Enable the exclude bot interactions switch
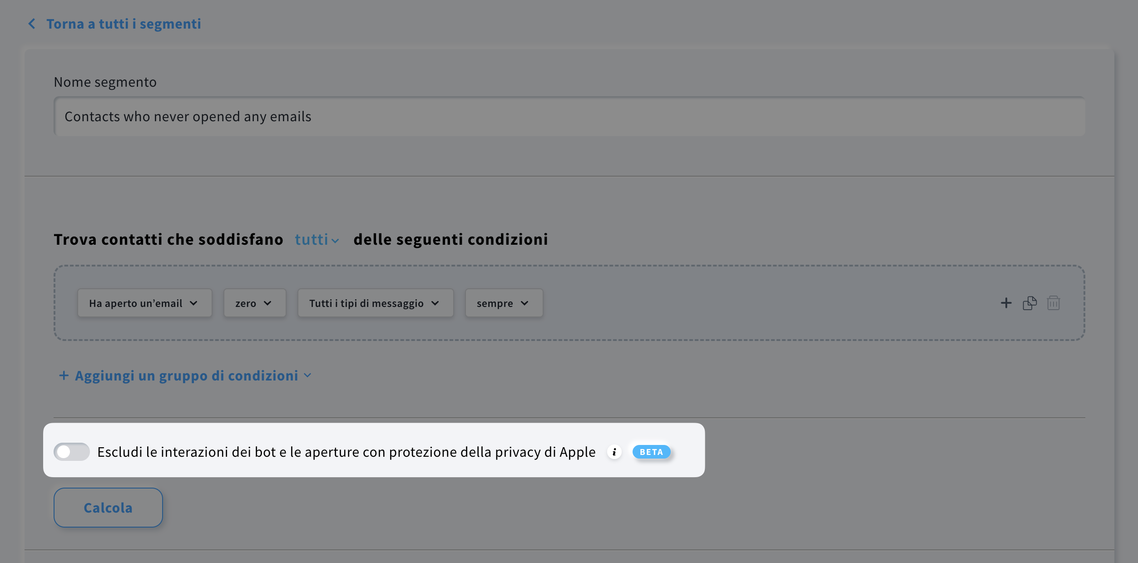Viewport: 1138px width, 563px height. 71,452
